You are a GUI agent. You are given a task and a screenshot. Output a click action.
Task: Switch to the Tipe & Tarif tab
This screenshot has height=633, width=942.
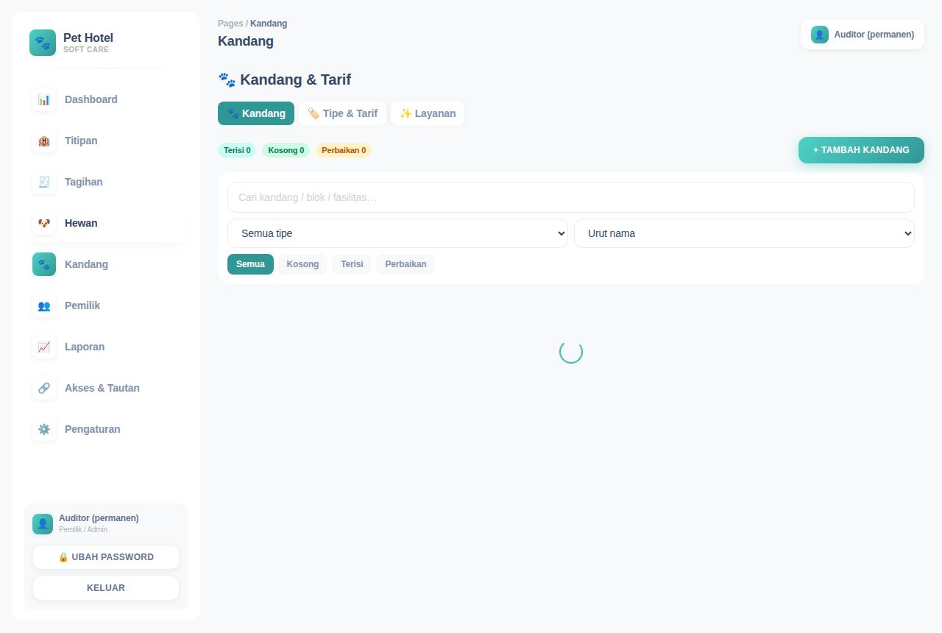pos(342,113)
